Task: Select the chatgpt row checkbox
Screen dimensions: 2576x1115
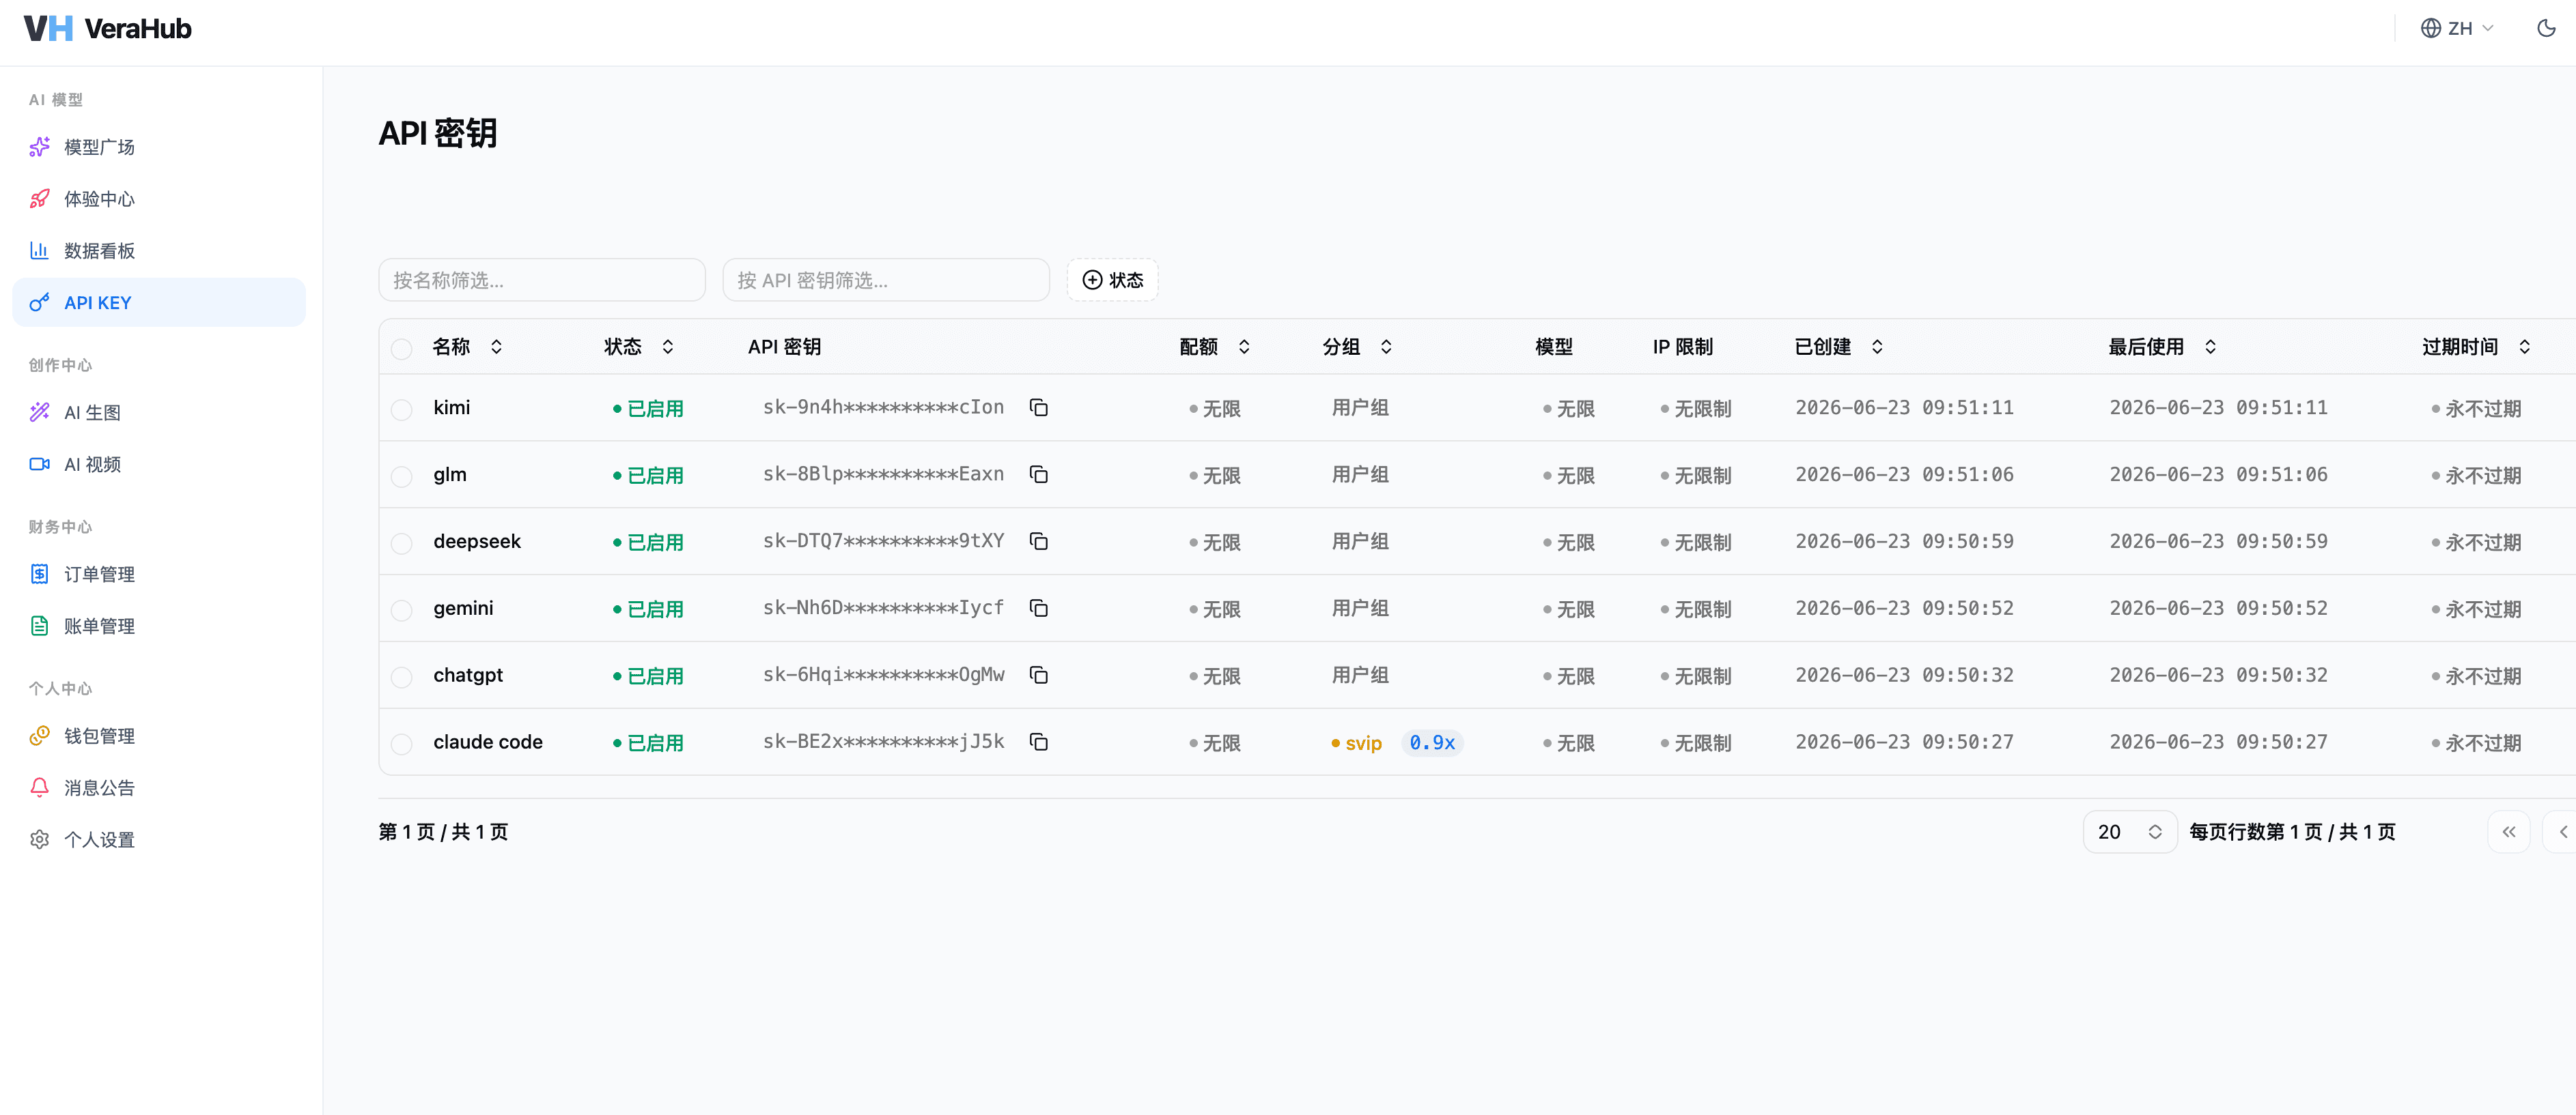Action: (402, 678)
